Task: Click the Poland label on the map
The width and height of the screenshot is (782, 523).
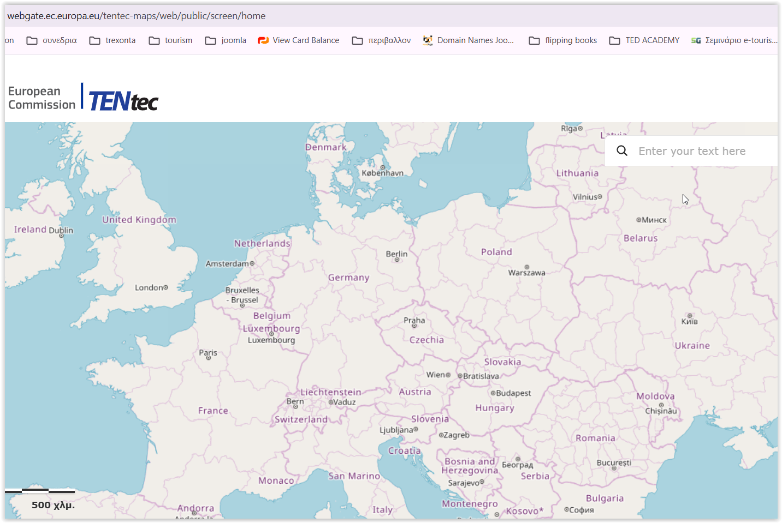Action: coord(496,252)
